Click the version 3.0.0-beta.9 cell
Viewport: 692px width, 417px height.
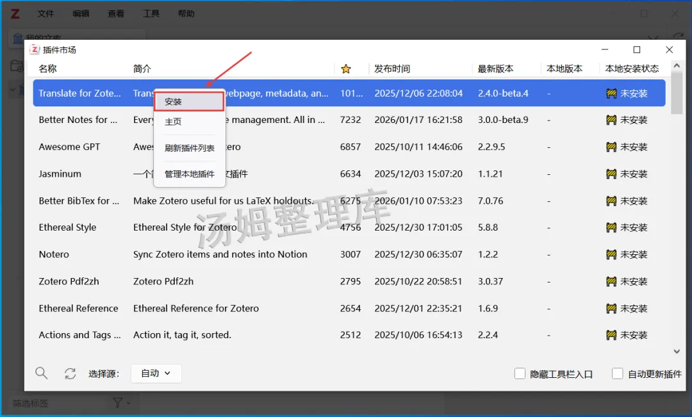point(503,120)
